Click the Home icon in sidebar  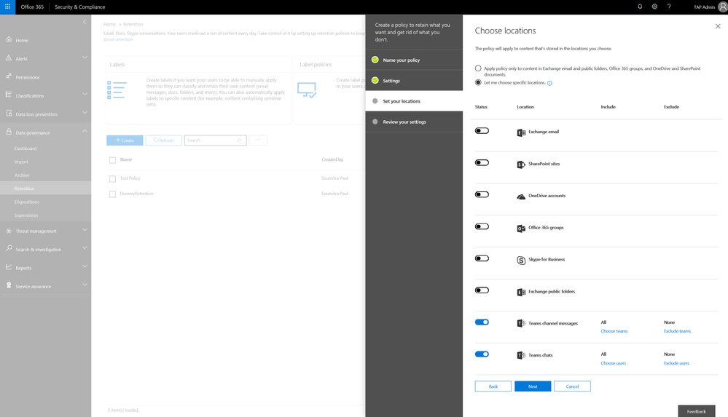pos(9,39)
